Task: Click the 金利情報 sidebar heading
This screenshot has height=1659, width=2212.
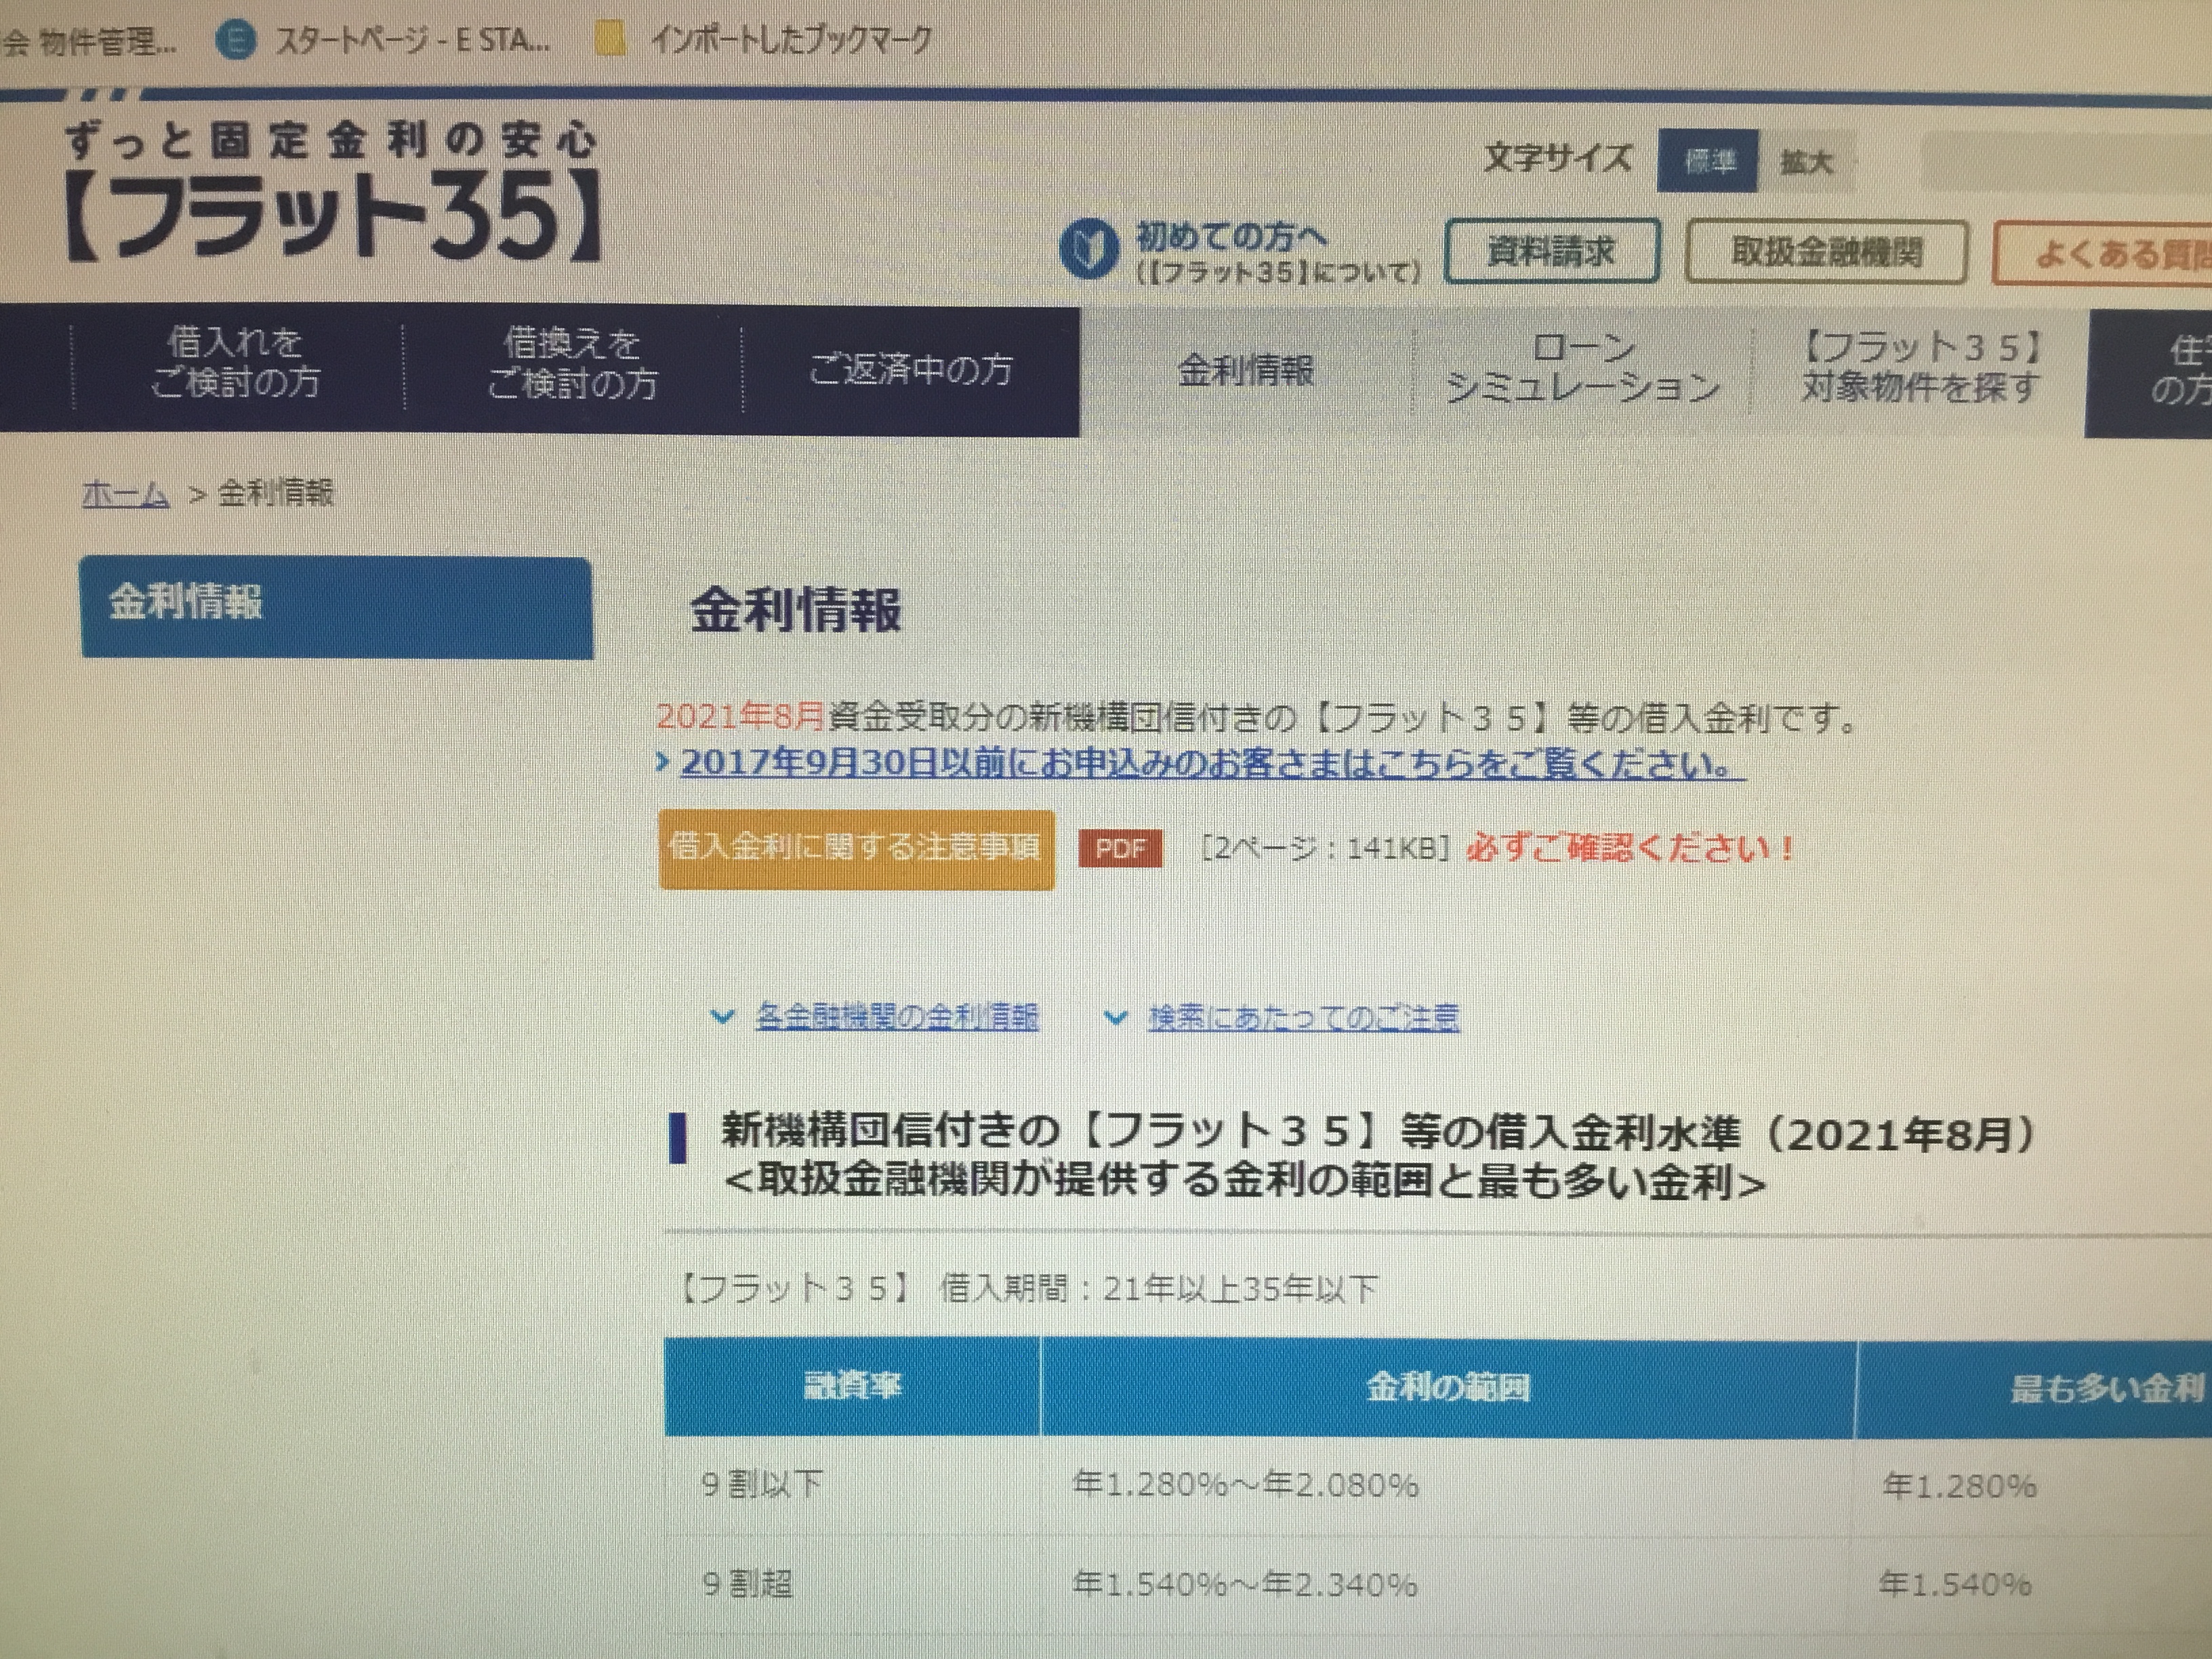Action: [336, 607]
